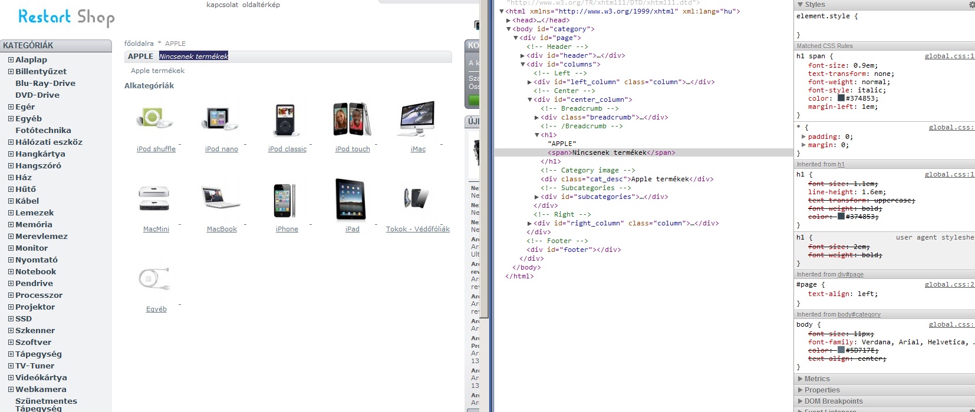Expand the Monitor category plus icon
Image resolution: width=975 pixels, height=412 pixels.
point(11,248)
